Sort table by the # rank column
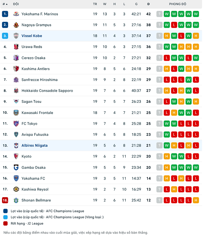203x237 pixels. 5,4
